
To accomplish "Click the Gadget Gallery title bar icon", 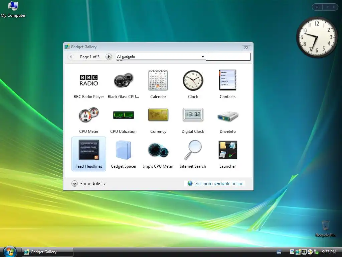I will [67, 47].
